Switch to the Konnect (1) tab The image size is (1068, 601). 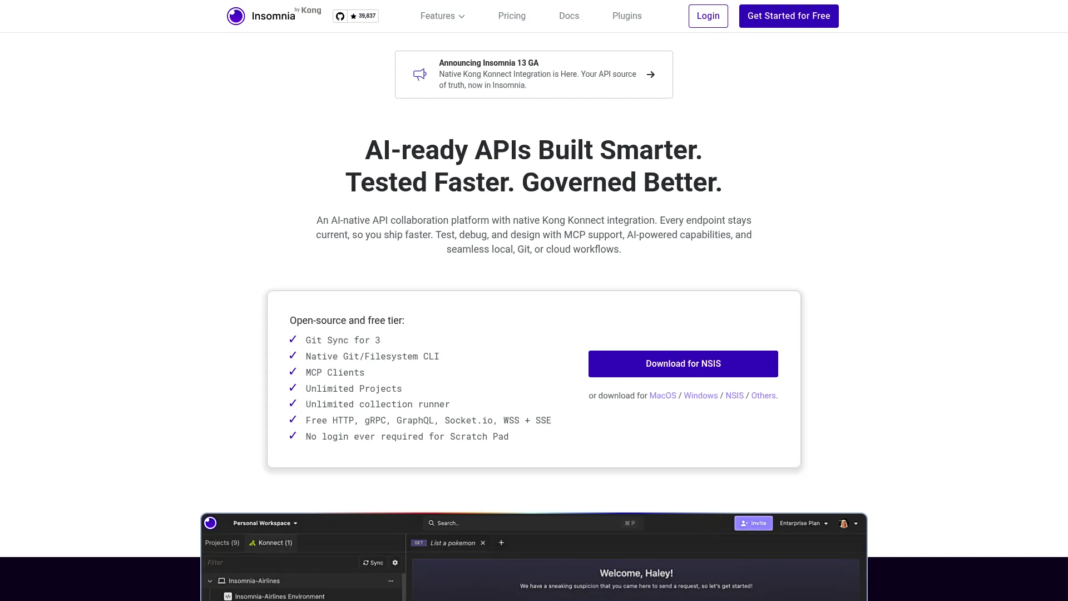pyautogui.click(x=271, y=543)
